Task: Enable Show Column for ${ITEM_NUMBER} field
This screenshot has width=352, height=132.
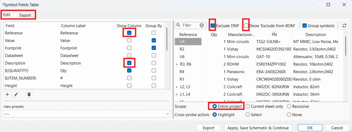Action: click(x=129, y=78)
